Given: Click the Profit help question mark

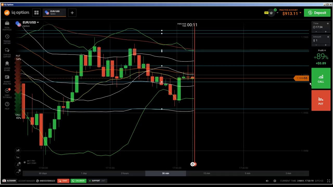Looking at the screenshot, I should pos(325,50).
